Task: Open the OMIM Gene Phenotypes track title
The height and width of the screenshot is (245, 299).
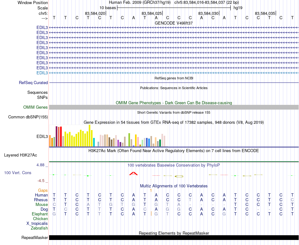Action: tap(174, 103)
